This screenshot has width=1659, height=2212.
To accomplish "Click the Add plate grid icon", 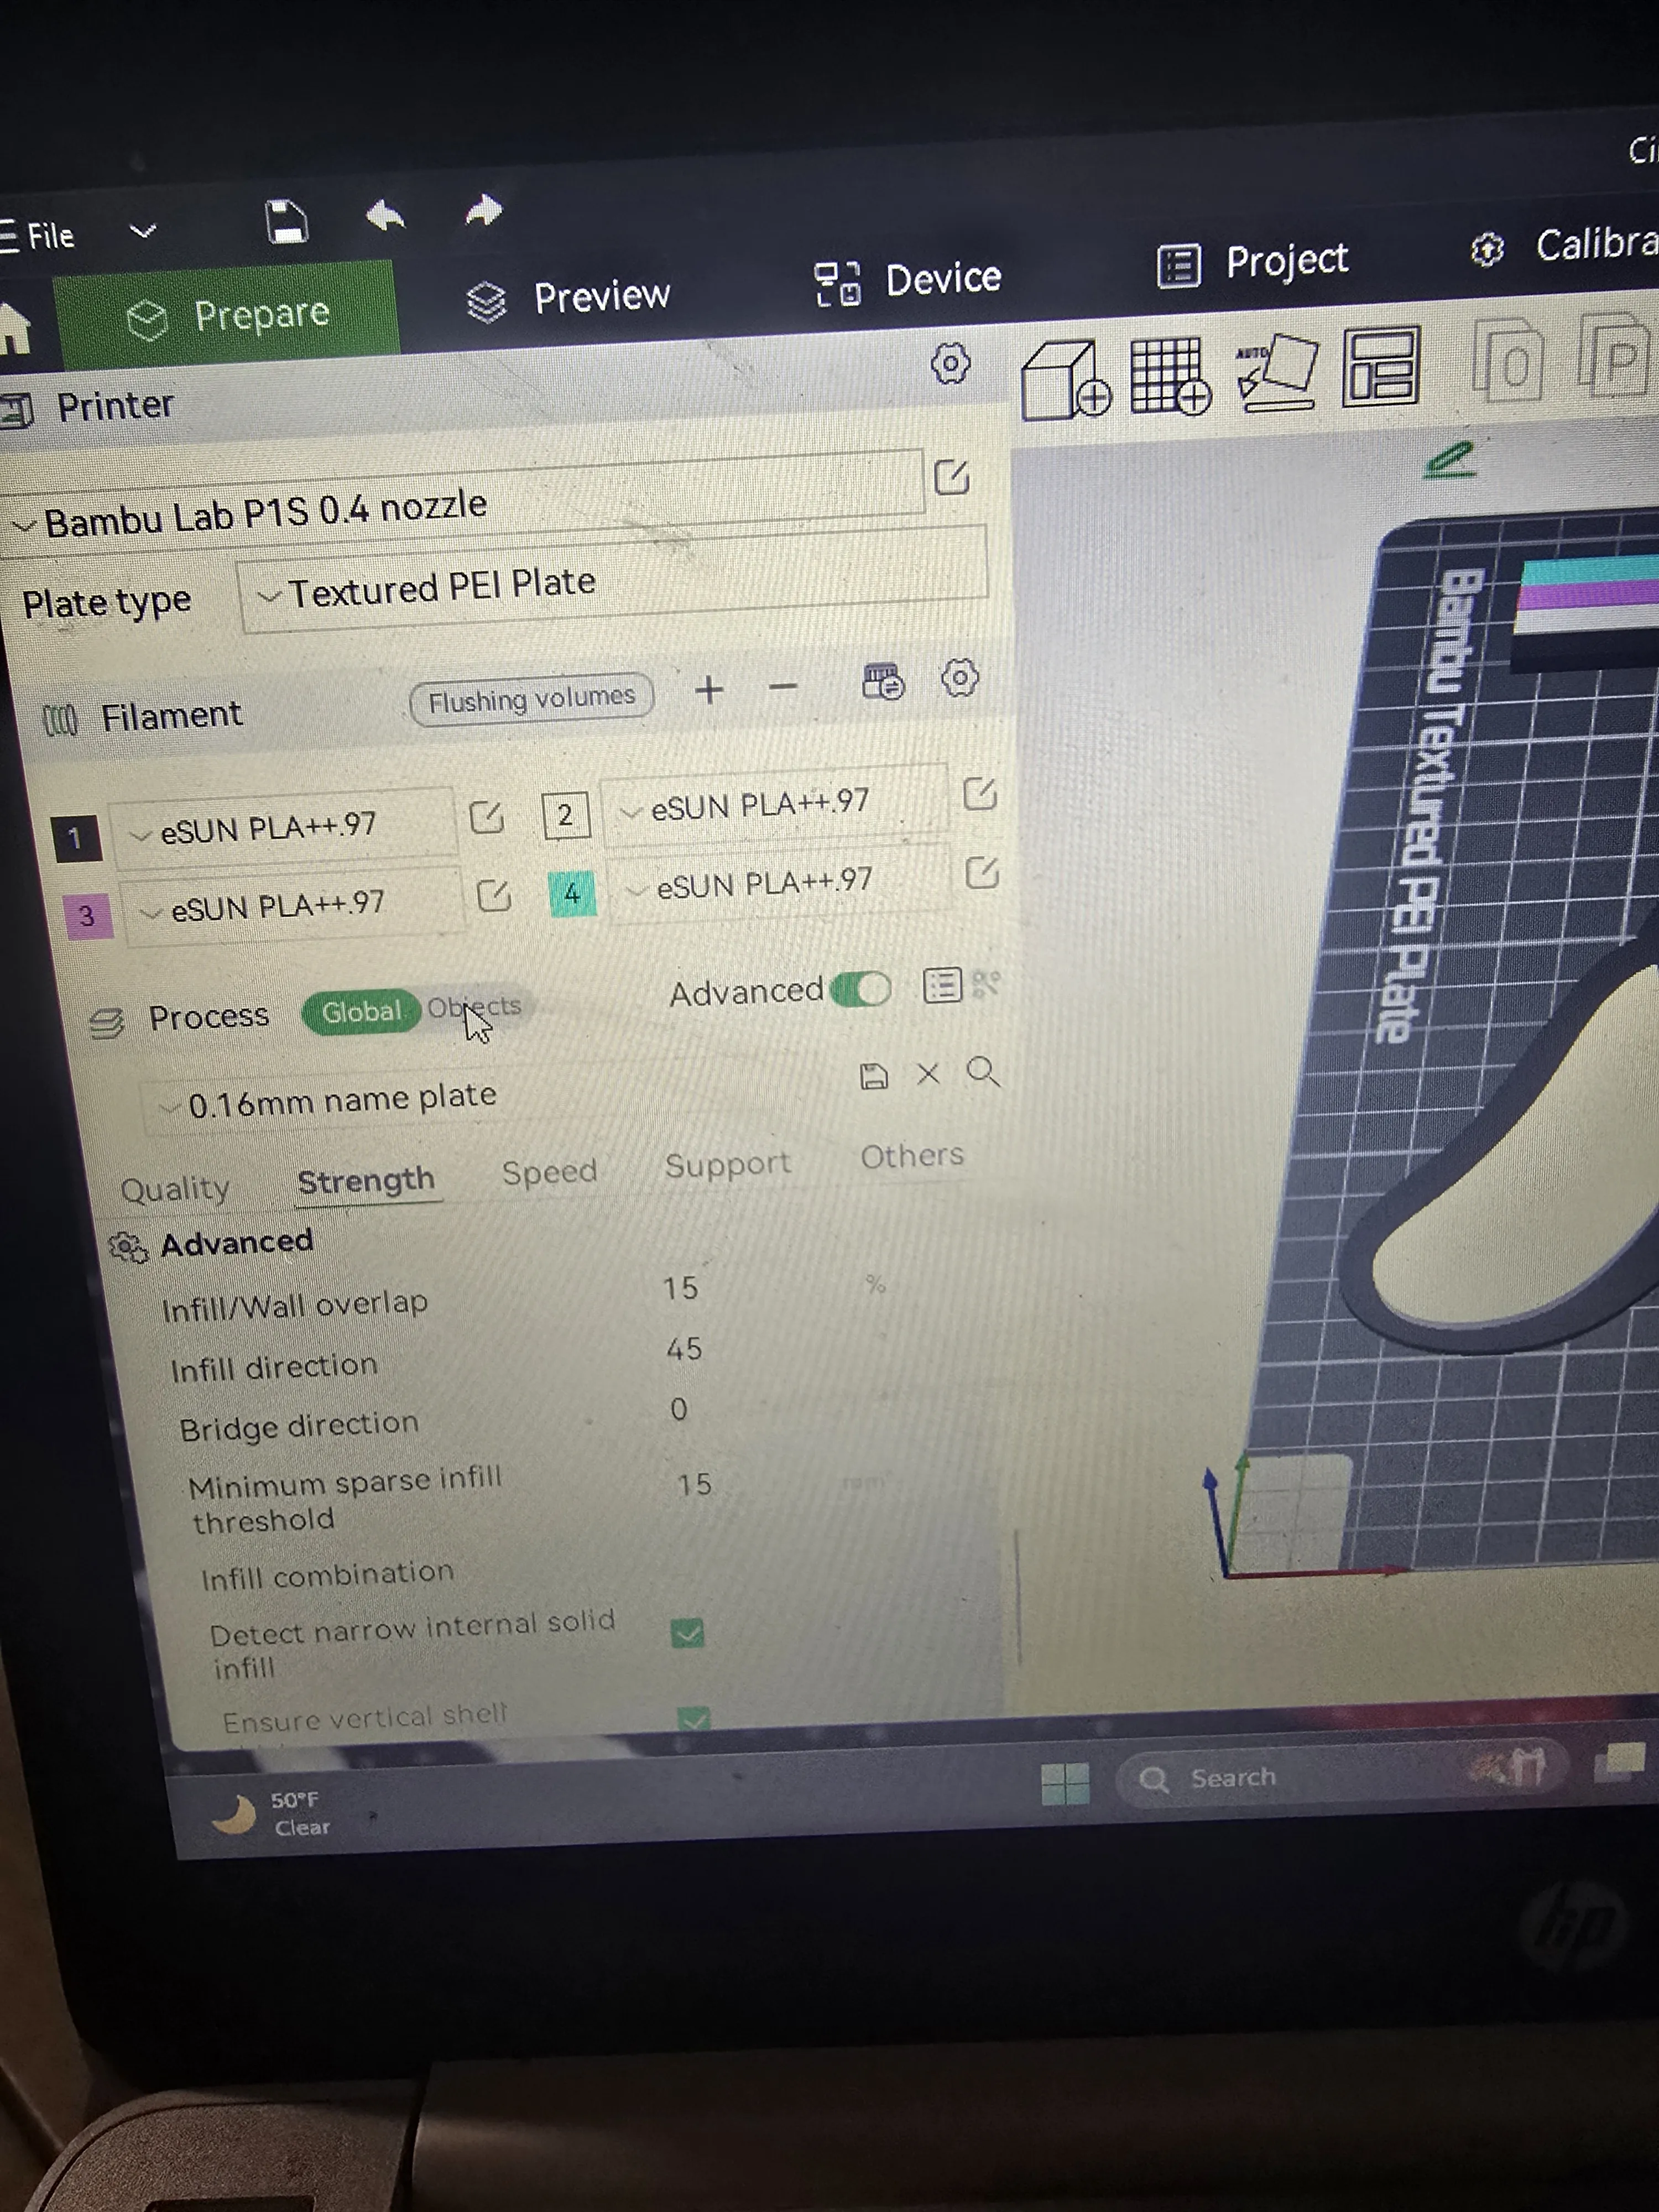I will point(1168,375).
